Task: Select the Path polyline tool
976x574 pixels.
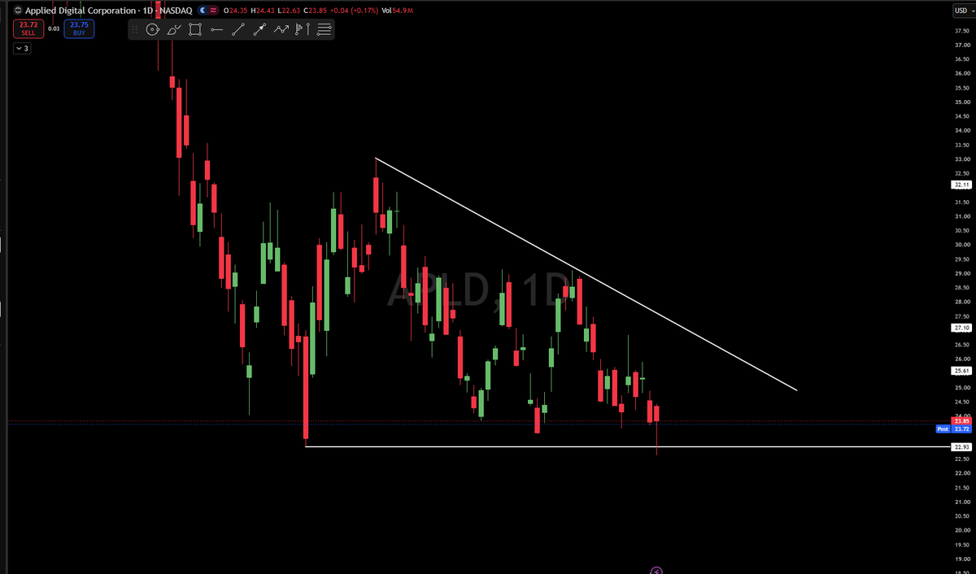Action: coord(281,30)
